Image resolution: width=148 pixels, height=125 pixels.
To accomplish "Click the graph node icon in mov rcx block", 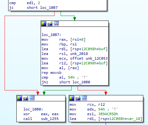I will 84,98.
